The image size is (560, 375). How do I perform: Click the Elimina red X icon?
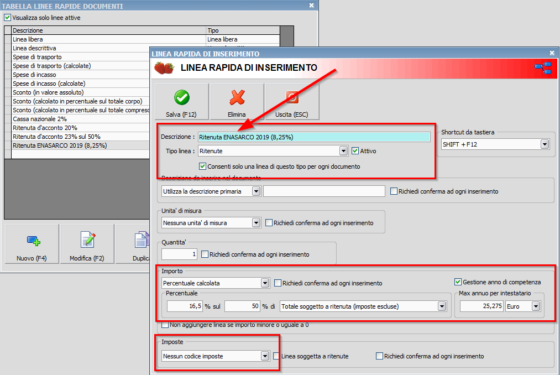(237, 97)
